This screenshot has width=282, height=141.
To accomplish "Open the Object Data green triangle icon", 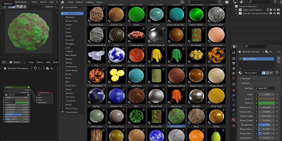I will 234,115.
